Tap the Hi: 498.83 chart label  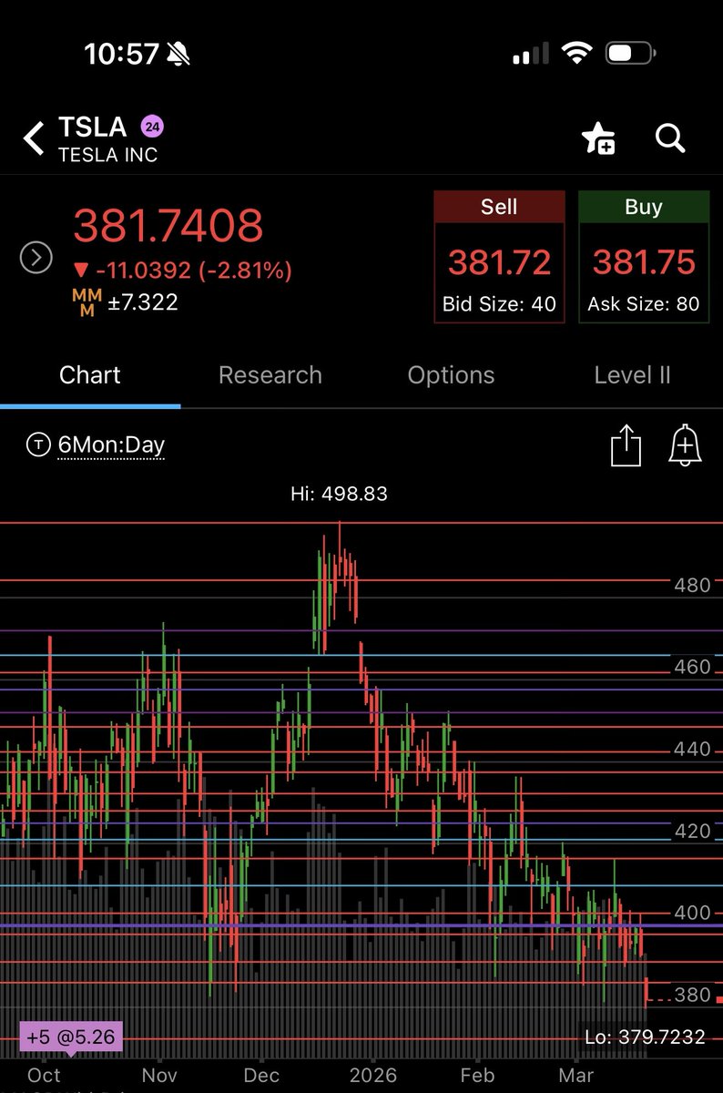339,494
